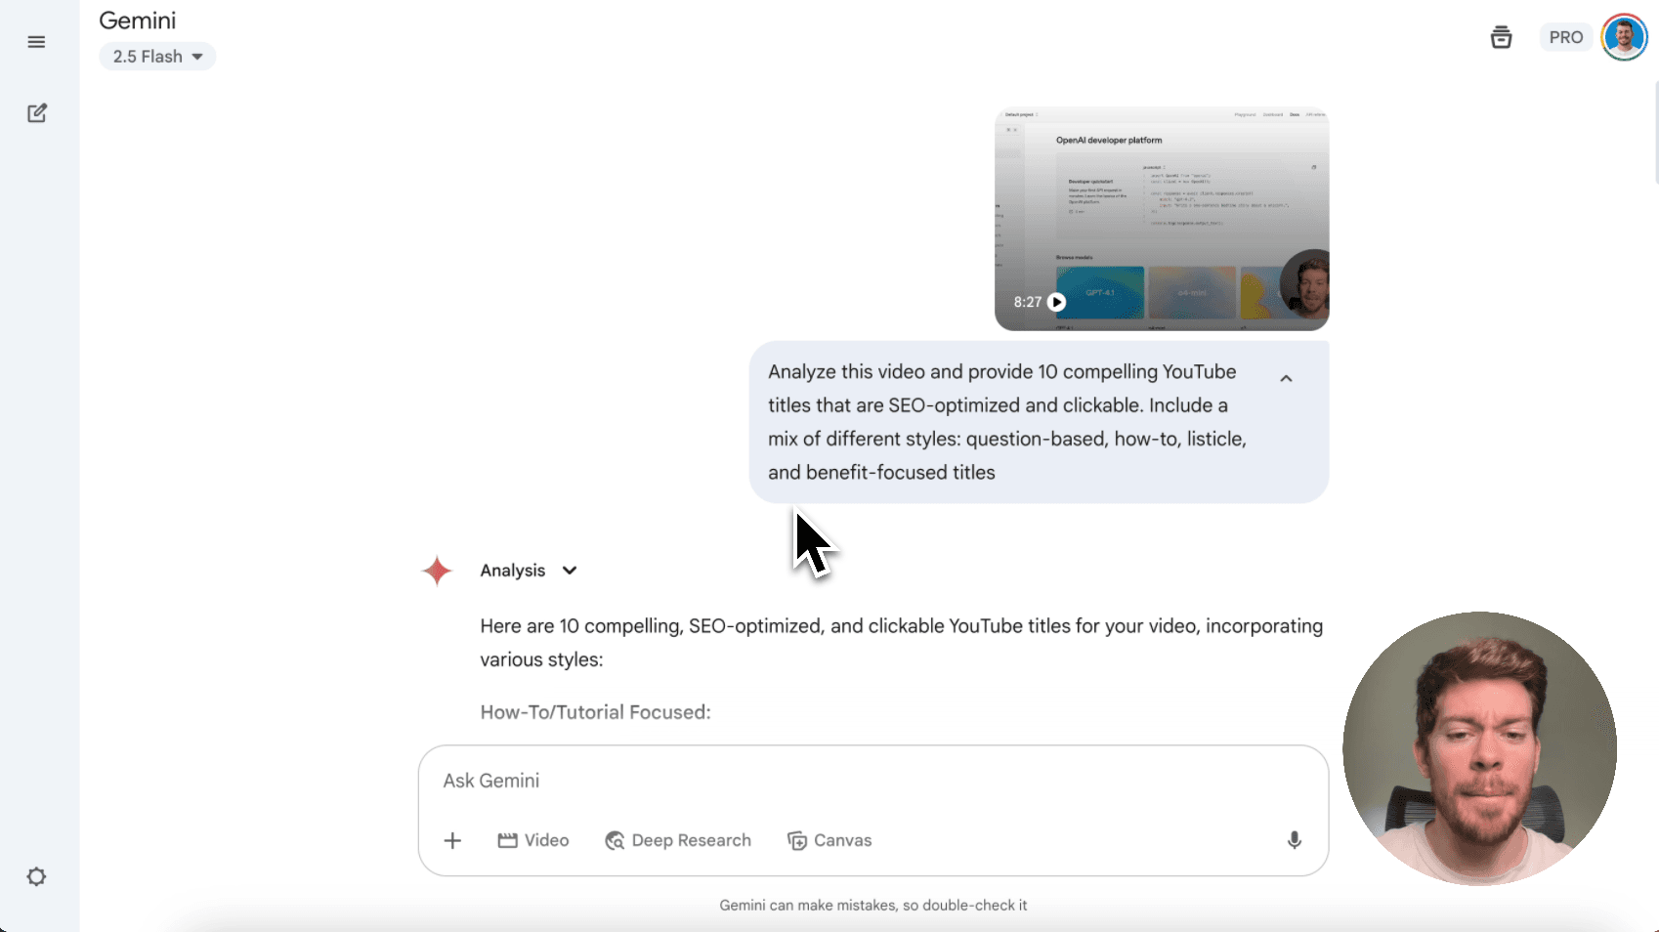Start a new chat with edit icon
1659x932 pixels.
37,112
